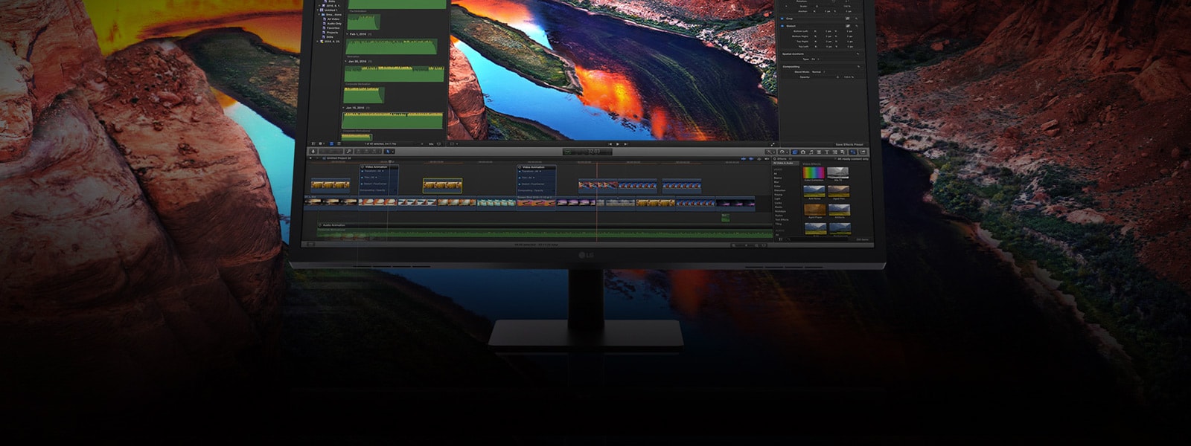Image resolution: width=1191 pixels, height=446 pixels.
Task: Select Projects smart collection
Action: (x=332, y=33)
